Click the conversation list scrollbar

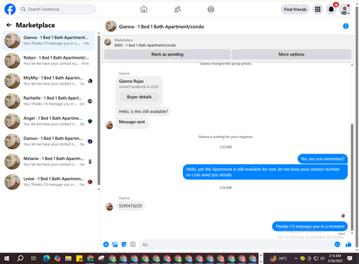click(98, 110)
